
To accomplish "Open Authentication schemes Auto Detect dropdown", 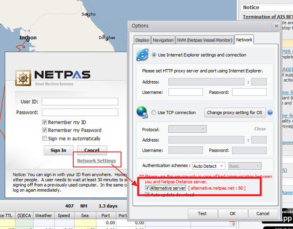I will click(208, 166).
